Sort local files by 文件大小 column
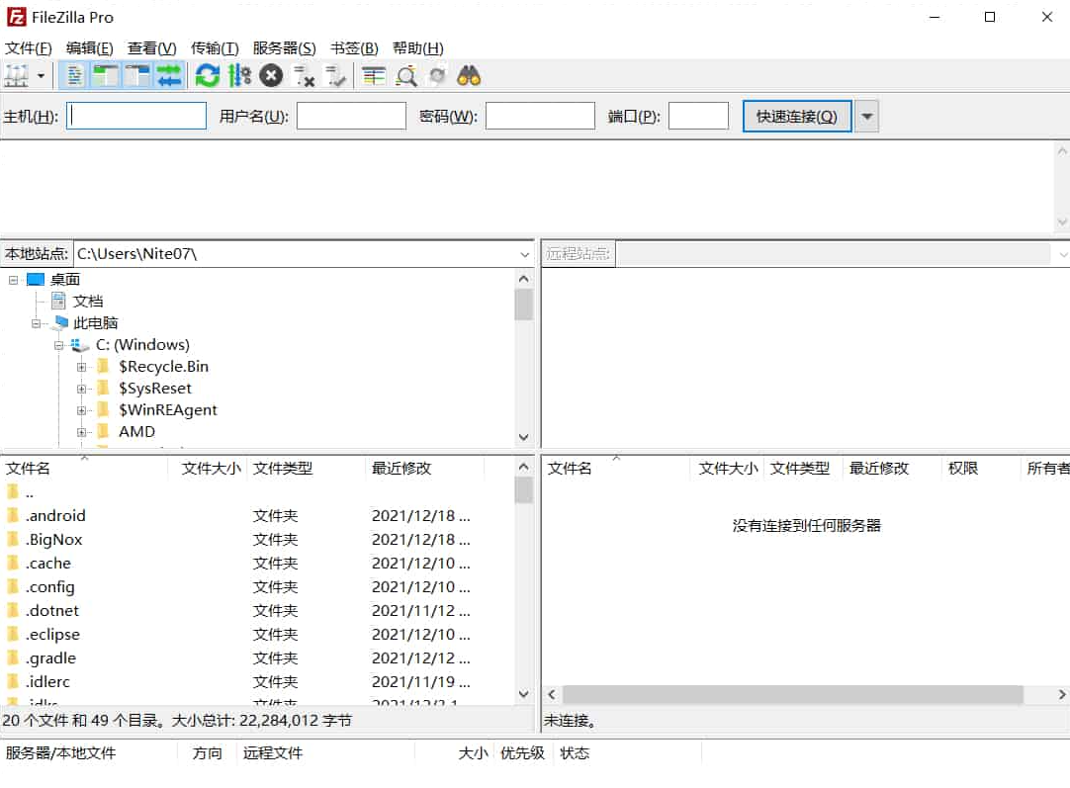The height and width of the screenshot is (788, 1070). pos(211,468)
